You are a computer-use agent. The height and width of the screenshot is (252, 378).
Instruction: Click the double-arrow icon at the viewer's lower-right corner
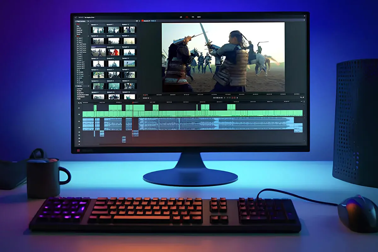point(302,97)
